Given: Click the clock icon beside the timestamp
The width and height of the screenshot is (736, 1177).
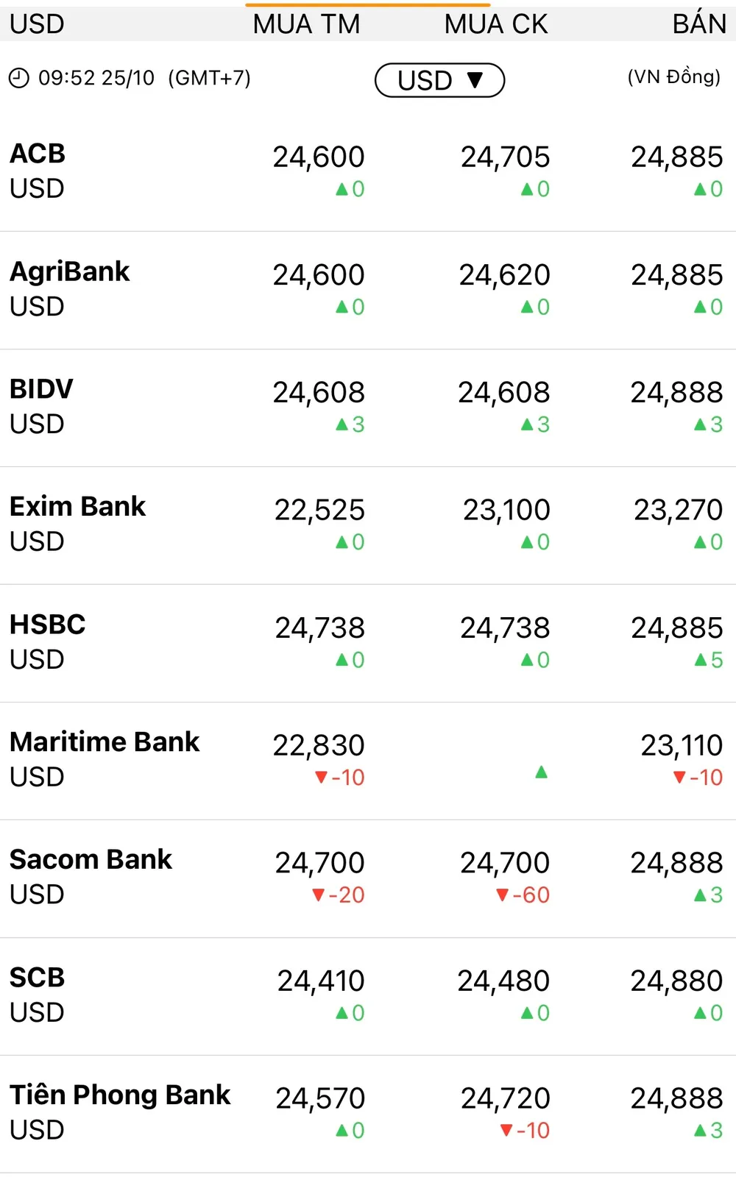Looking at the screenshot, I should click(18, 77).
